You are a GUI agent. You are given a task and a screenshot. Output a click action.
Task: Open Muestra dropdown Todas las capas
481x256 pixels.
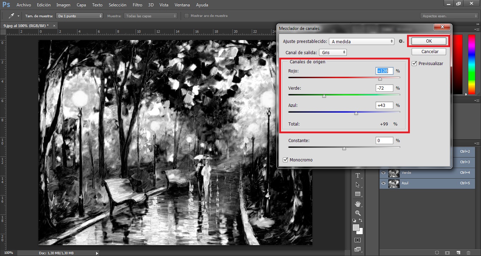click(150, 16)
